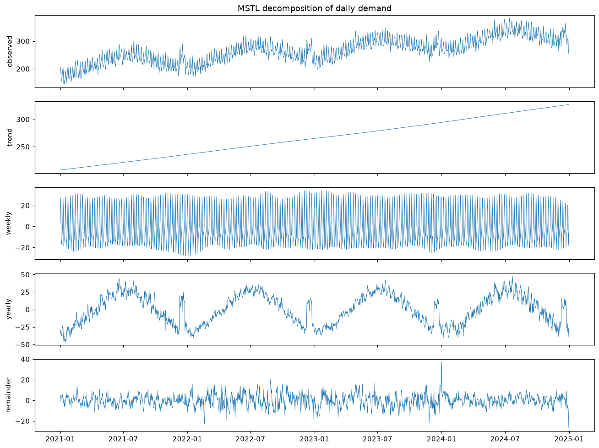Click the "−50" tick on the yearly axis
This screenshot has height=448, width=599.
(24, 344)
